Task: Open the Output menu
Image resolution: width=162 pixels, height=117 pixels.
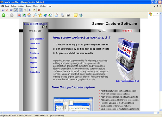Action: point(14,6)
